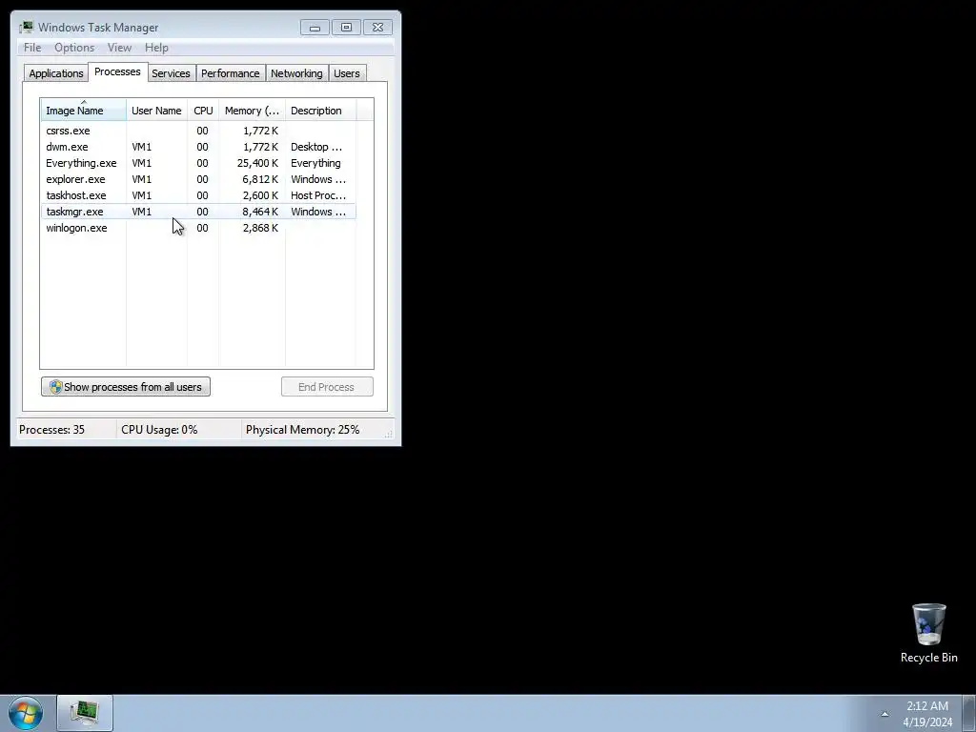Select the csrss.exe process row
Image resolution: width=976 pixels, height=732 pixels.
pyautogui.click(x=198, y=131)
